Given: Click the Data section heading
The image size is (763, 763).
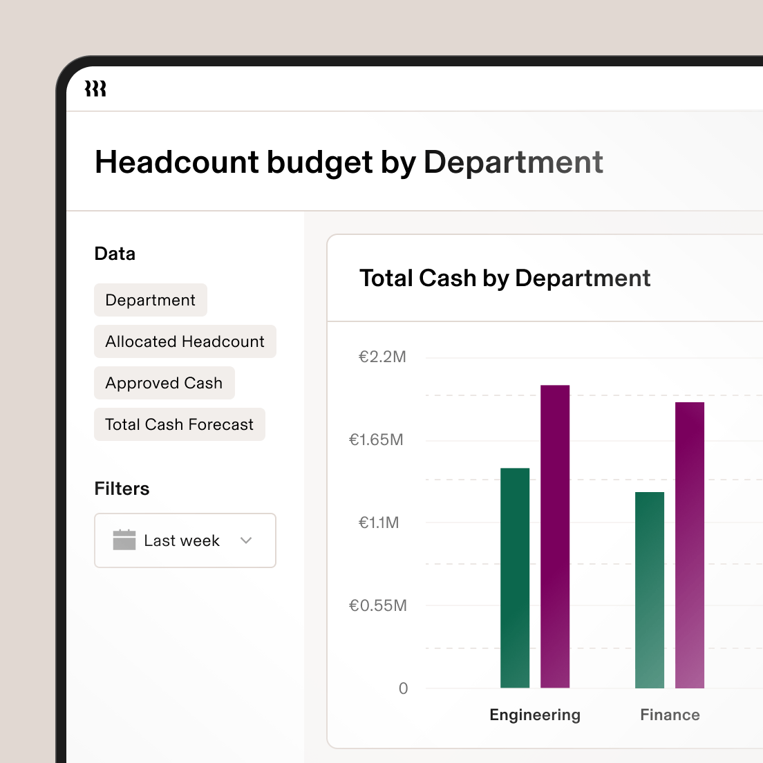Looking at the screenshot, I should [115, 254].
